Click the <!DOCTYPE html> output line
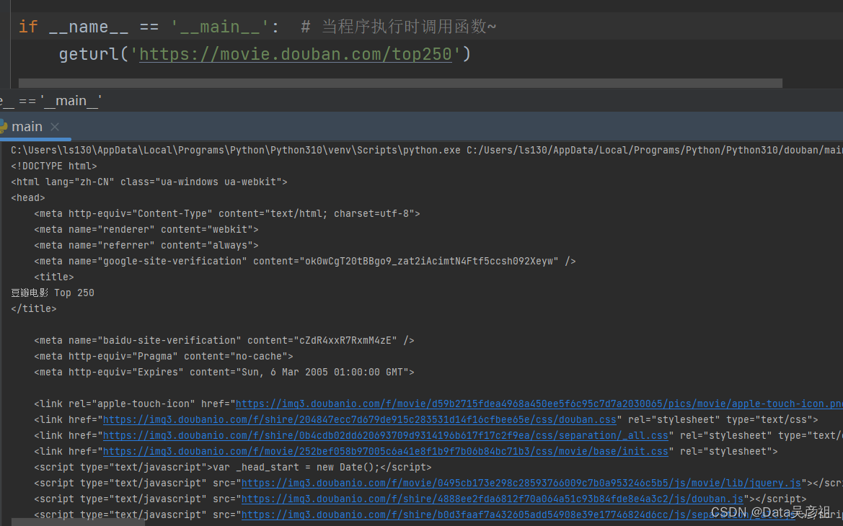Image resolution: width=843 pixels, height=526 pixels. 54,166
